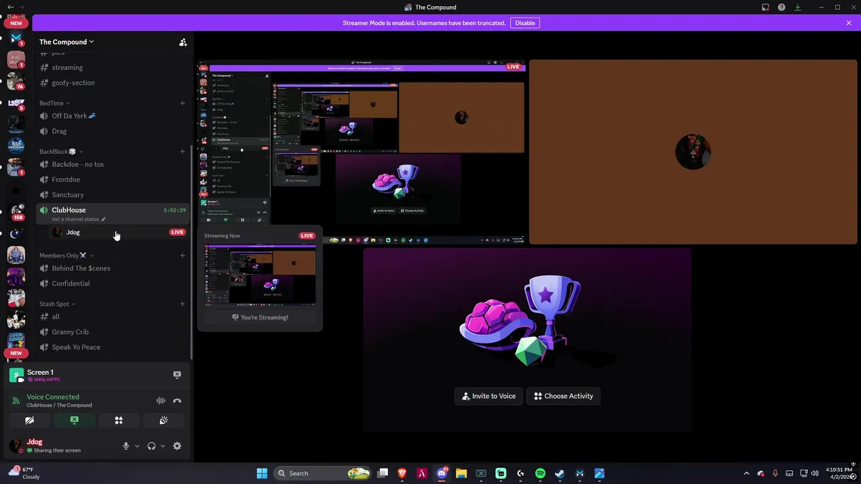Open microphone input options chevron

click(137, 446)
